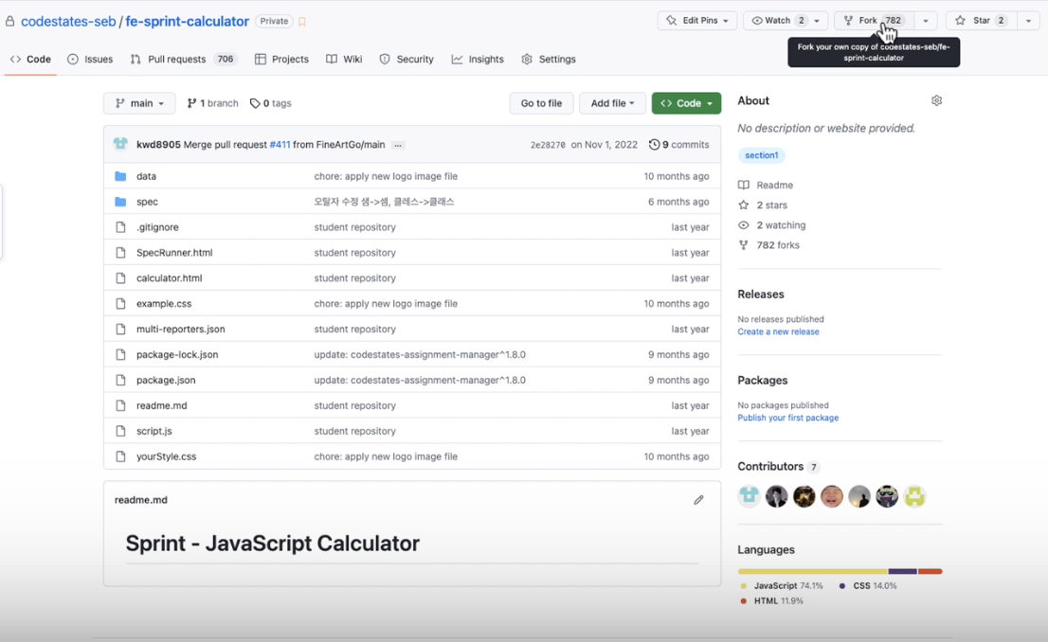1048x642 pixels.
Task: Click the JavaScript 74.1% language entry
Action: pos(782,586)
